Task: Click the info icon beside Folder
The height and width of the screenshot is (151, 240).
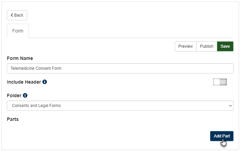Action: point(25,95)
